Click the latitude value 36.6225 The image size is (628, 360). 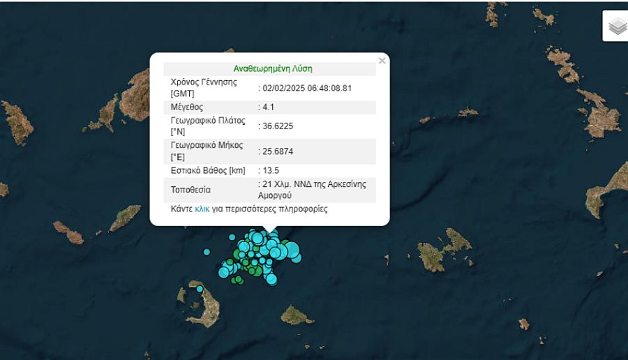click(x=276, y=126)
